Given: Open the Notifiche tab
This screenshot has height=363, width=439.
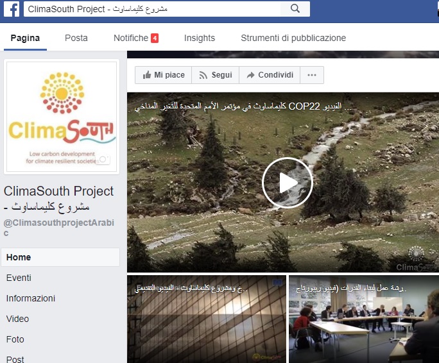Looking at the screenshot, I should tap(136, 38).
